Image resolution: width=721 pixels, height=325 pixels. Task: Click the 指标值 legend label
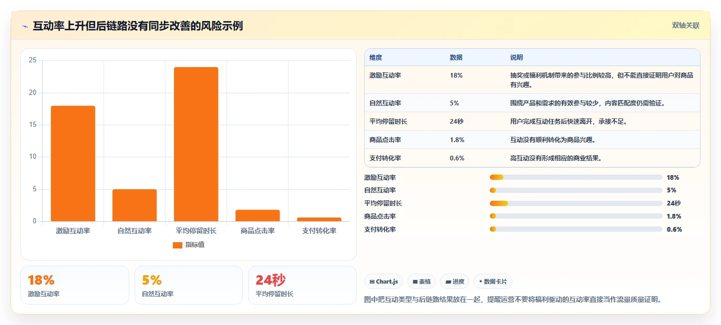point(195,245)
